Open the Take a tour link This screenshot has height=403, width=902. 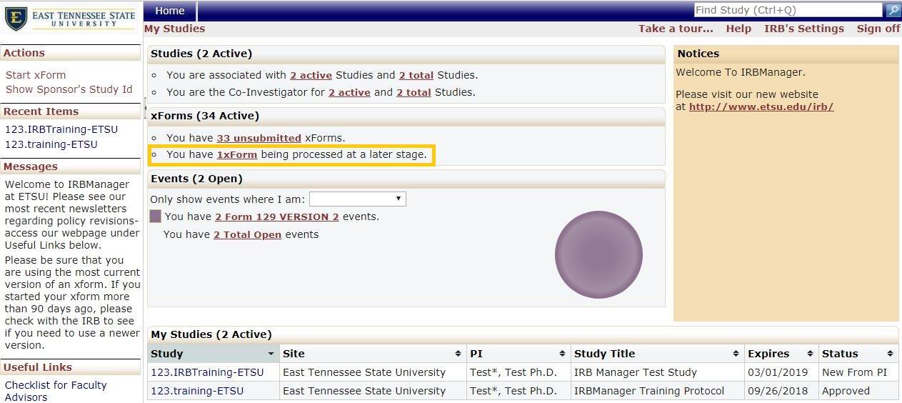coord(676,29)
